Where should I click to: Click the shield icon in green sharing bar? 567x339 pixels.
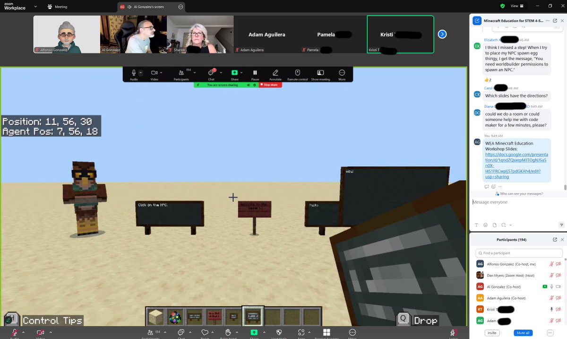pyautogui.click(x=254, y=85)
